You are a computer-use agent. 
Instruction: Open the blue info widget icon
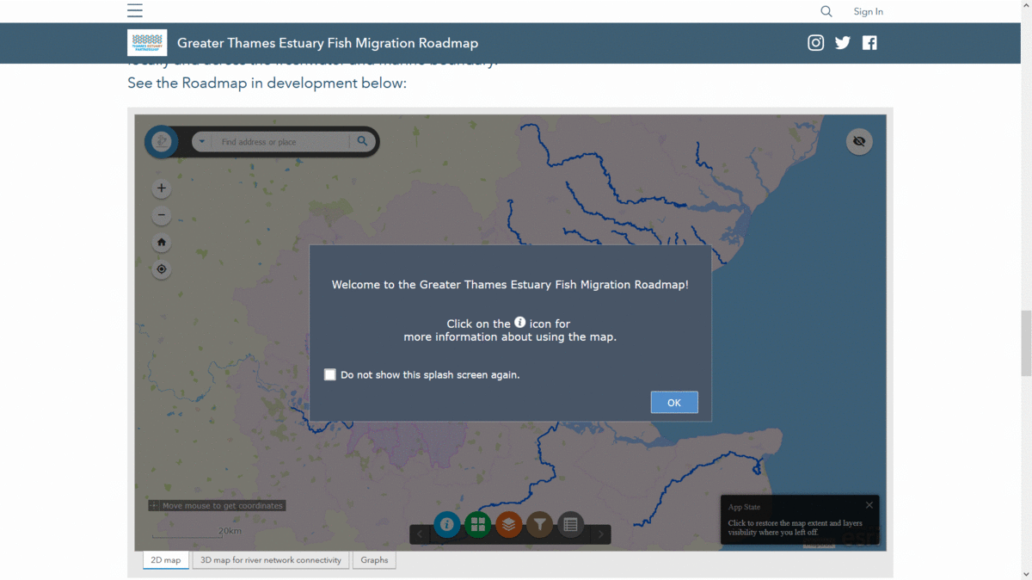click(447, 524)
